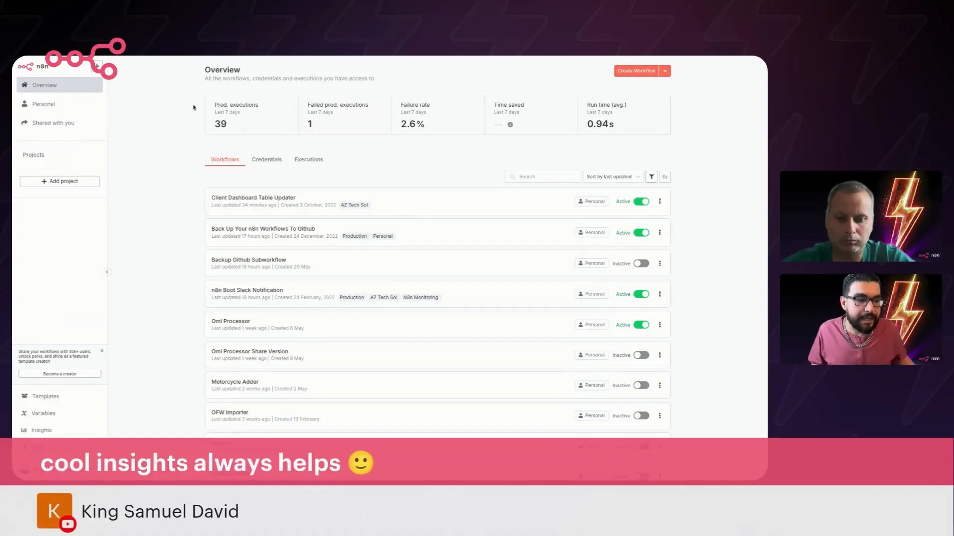Viewport: 954px width, 536px height.
Task: Switch to the Credentials tab
Action: (x=266, y=159)
